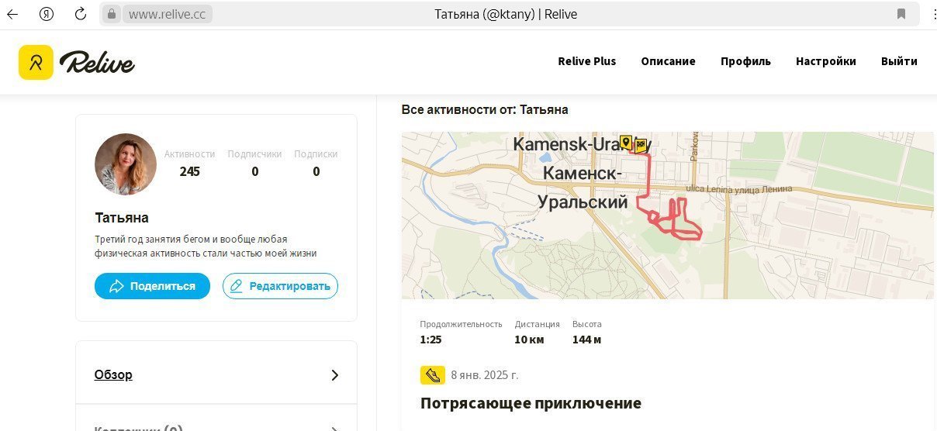This screenshot has width=937, height=431.
Task: Click the Дистанция value 10 км
Action: 529,340
